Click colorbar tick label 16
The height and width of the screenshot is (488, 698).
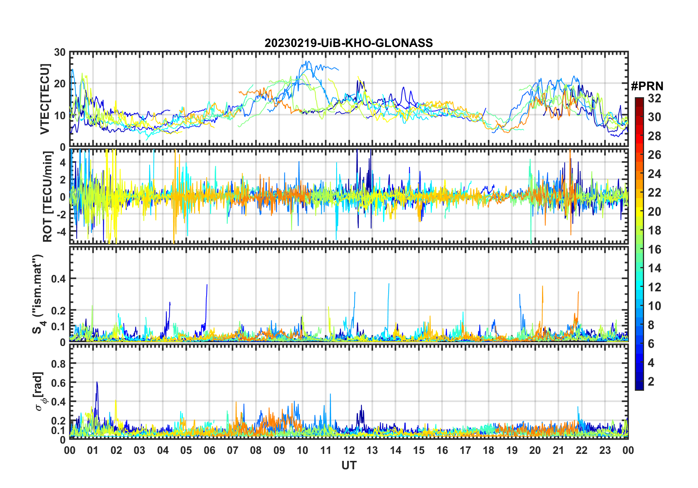654,250
